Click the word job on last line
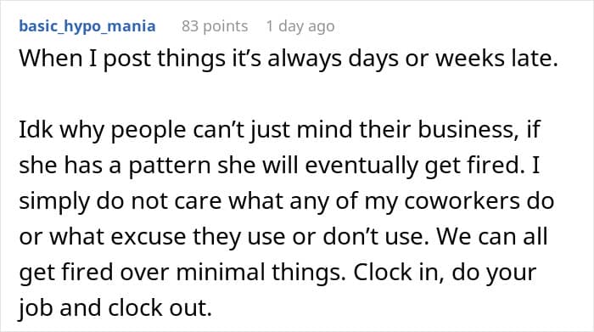This screenshot has width=594, height=332. pyautogui.click(x=36, y=308)
